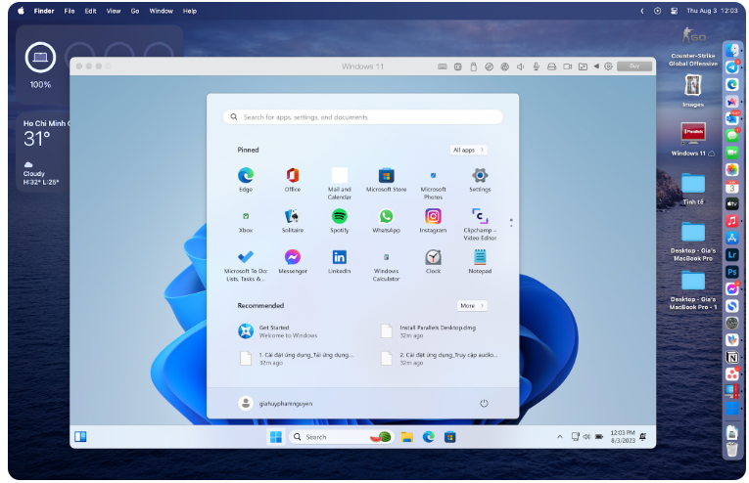This screenshot has width=749, height=483.
Task: Open the View menu in menu bar
Action: point(113,11)
